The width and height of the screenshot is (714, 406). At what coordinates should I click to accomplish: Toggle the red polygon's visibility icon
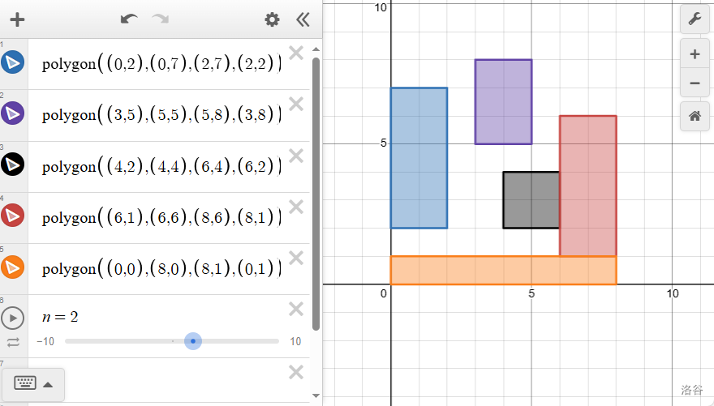(x=13, y=216)
